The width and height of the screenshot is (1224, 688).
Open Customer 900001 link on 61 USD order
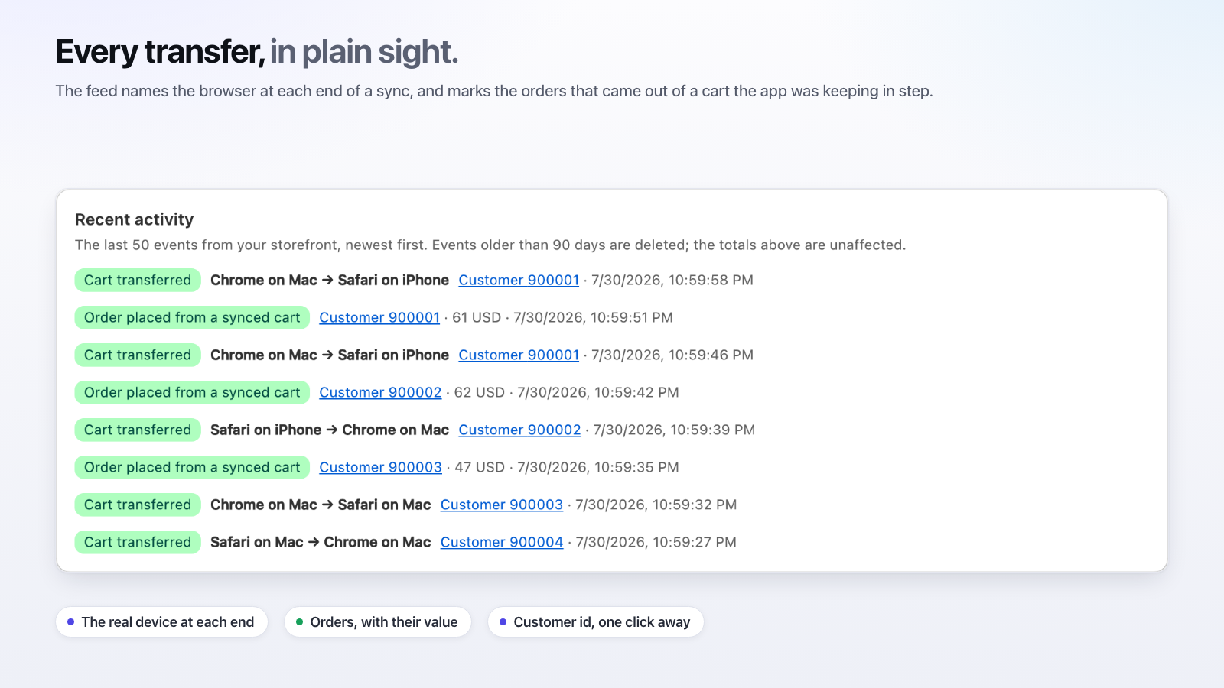379,317
